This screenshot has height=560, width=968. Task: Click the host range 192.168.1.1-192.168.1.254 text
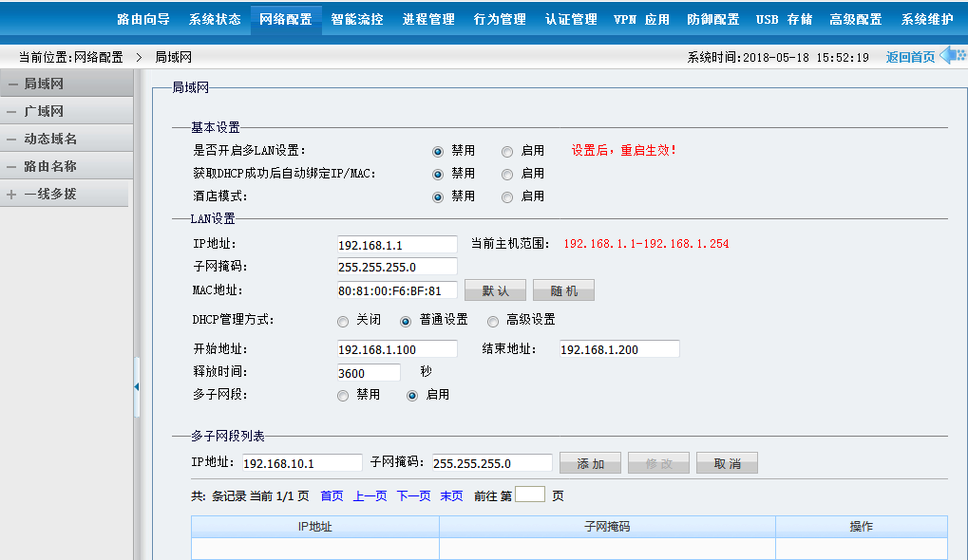click(x=646, y=244)
